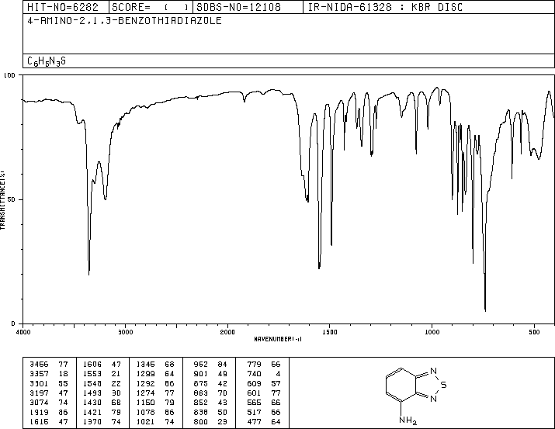Select peak table entry 3074

(49, 403)
